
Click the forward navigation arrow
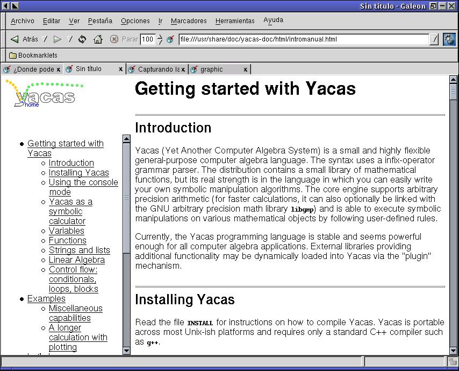click(x=58, y=39)
